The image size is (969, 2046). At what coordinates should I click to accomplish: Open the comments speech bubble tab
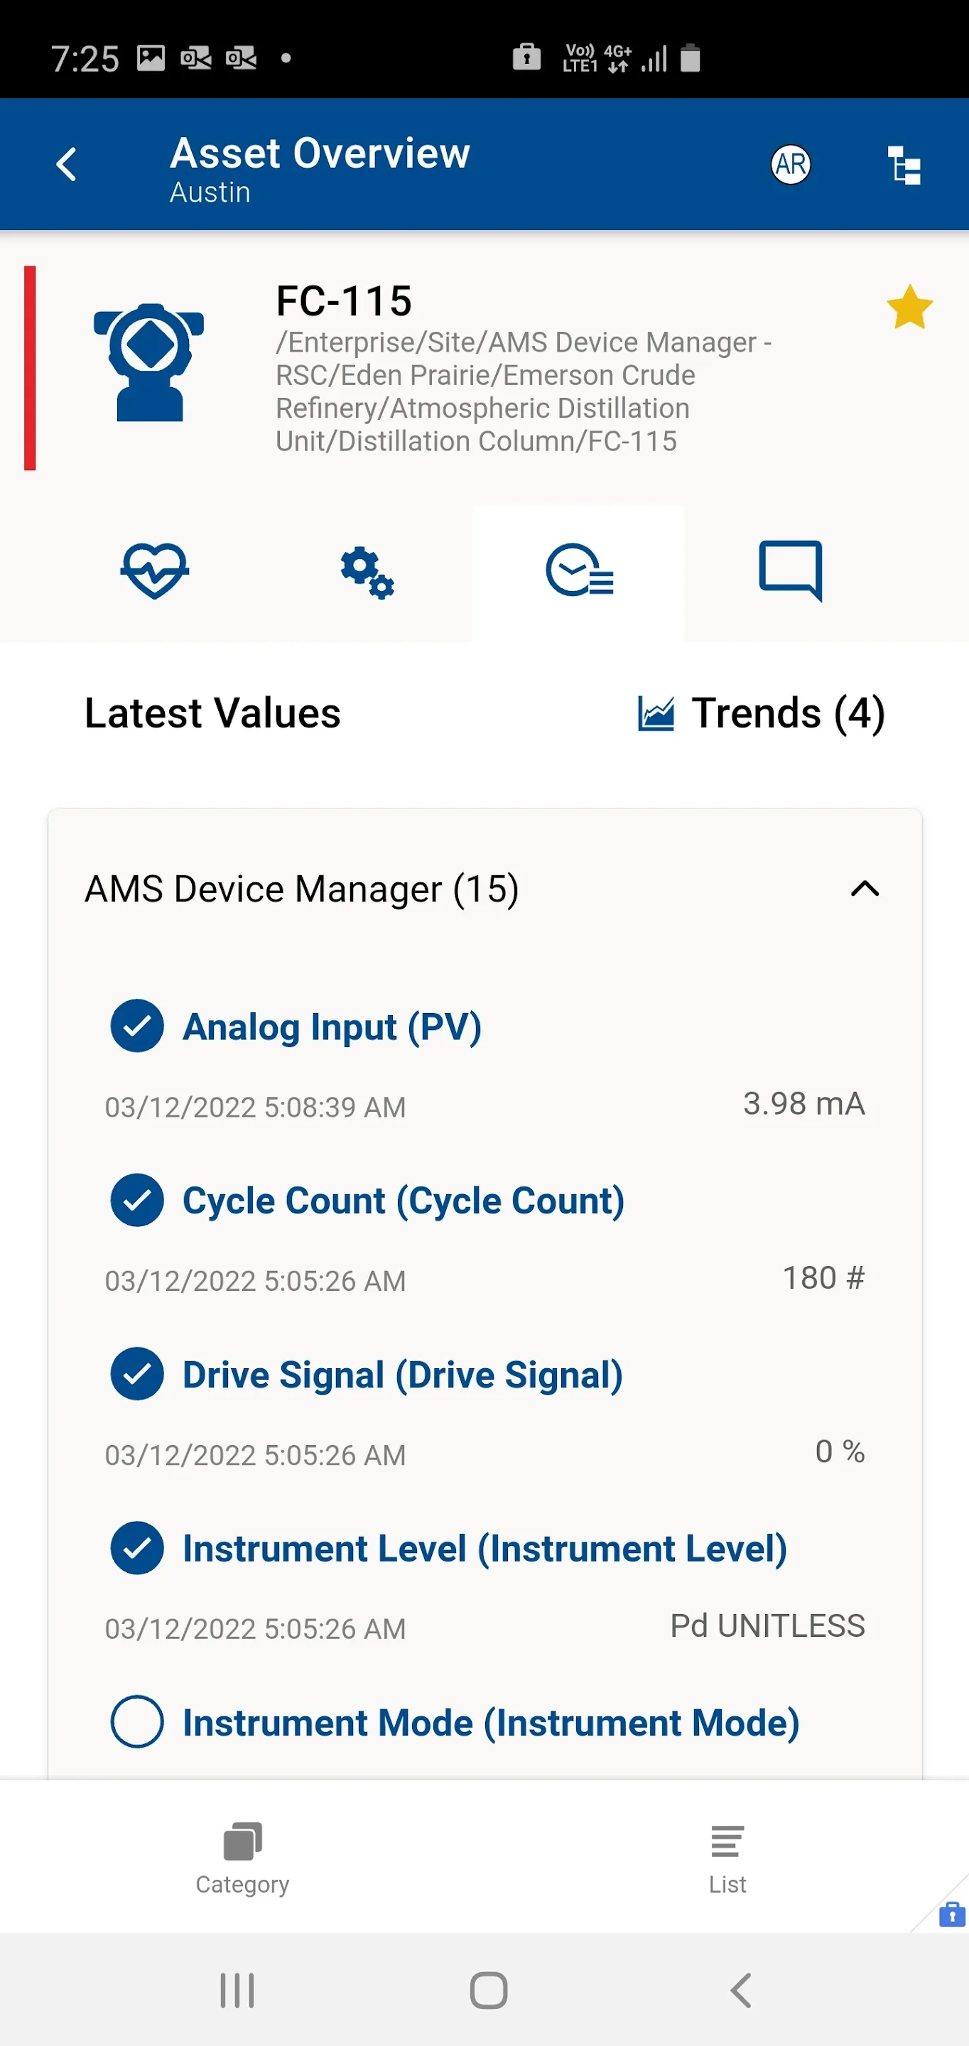tap(790, 571)
